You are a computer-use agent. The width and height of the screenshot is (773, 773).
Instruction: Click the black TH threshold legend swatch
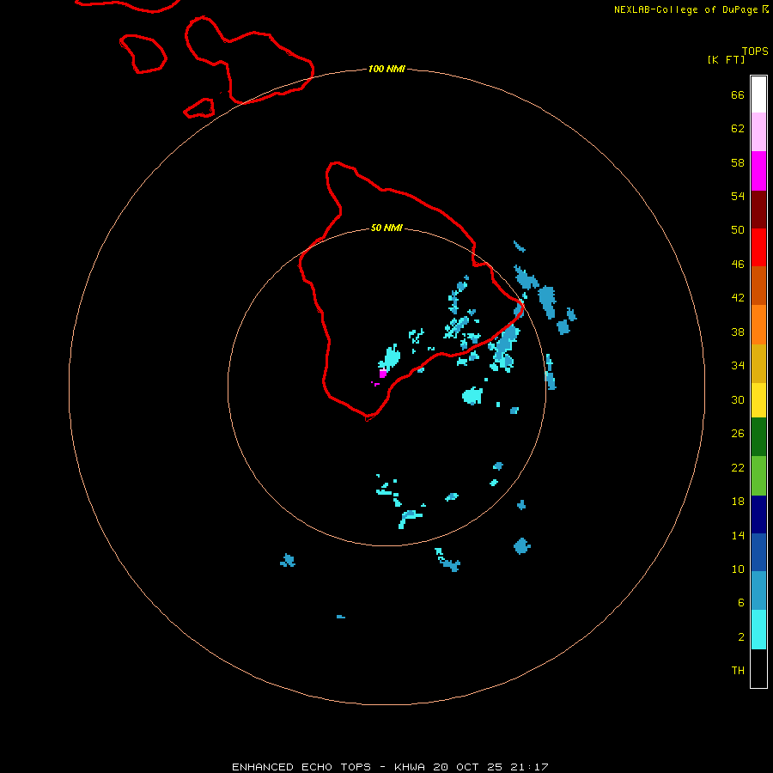tap(758, 668)
